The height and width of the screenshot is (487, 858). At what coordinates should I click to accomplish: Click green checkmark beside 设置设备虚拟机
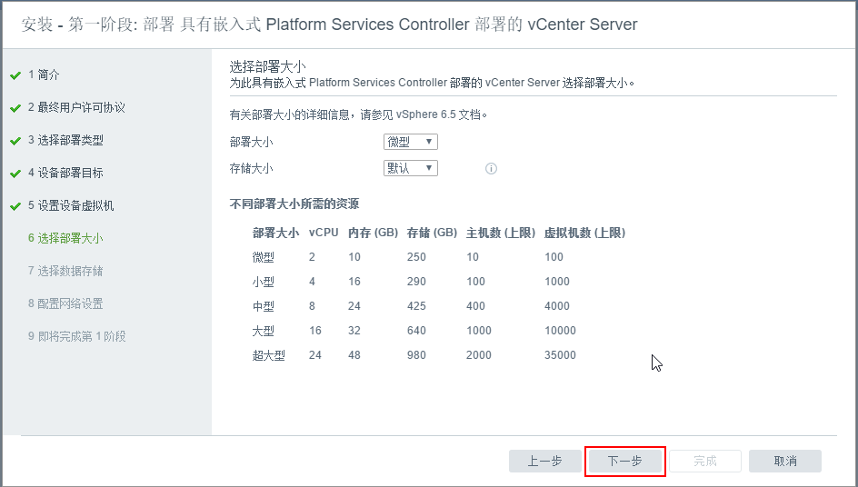(15, 207)
